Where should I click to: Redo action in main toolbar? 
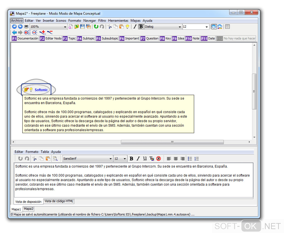pyautogui.click(x=102, y=27)
